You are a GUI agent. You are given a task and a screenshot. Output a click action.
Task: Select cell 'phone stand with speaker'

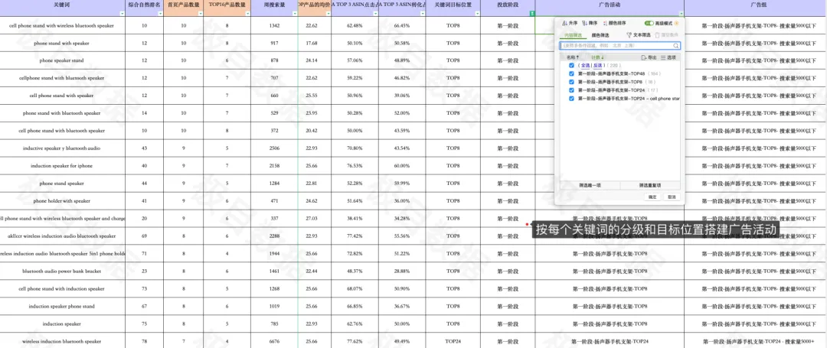coord(63,43)
